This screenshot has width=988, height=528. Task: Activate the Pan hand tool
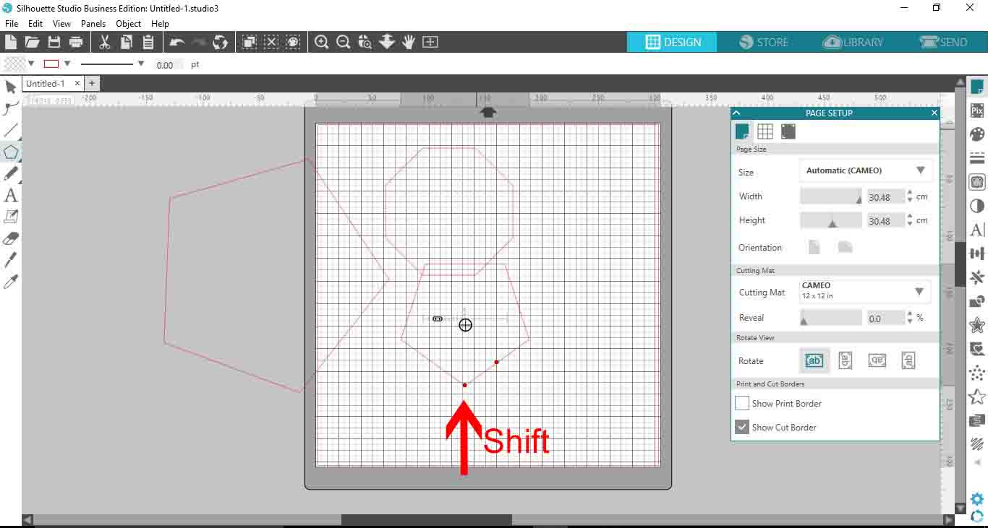409,42
